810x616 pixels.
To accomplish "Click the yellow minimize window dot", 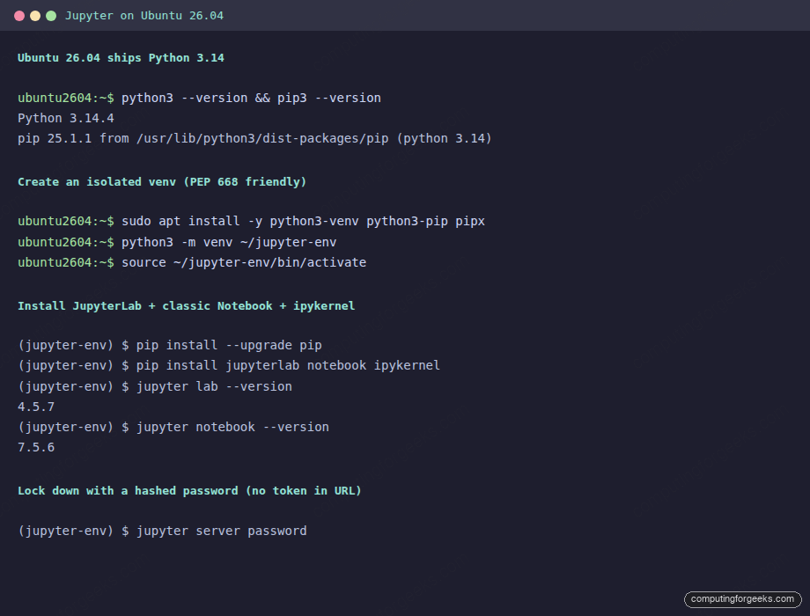I will [x=35, y=16].
